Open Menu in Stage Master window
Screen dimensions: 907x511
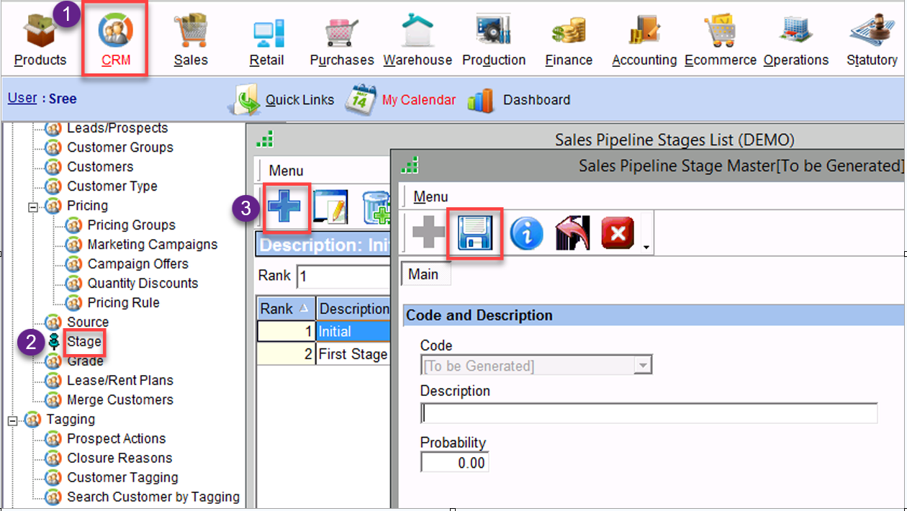430,196
